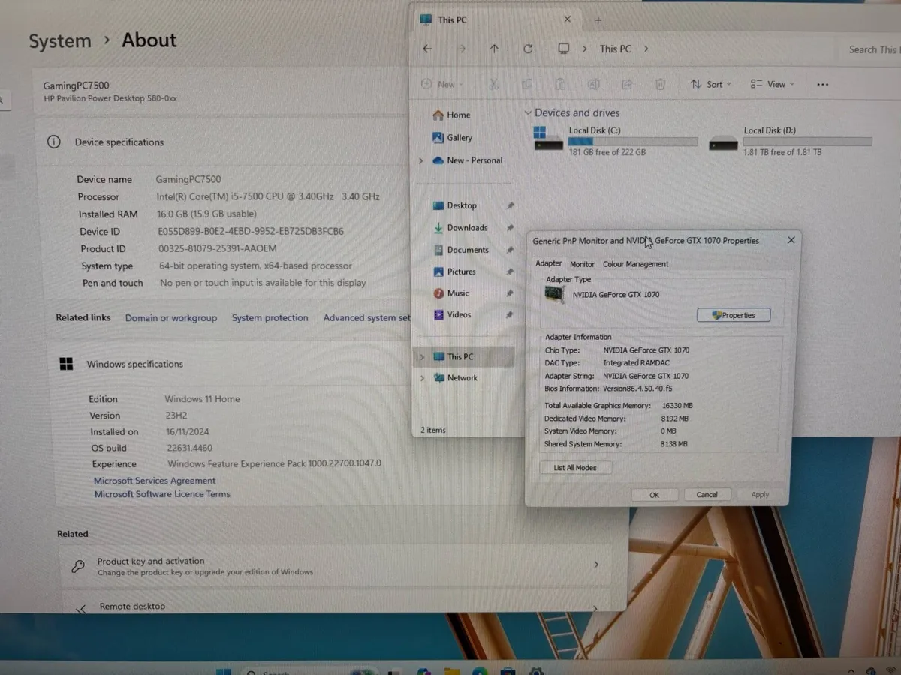
Task: Switch to the Monitor tab
Action: coord(582,264)
